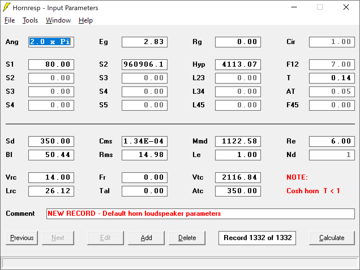Click the F12 field showing 7.00
Screen dimensions: 360x270
pos(332,65)
